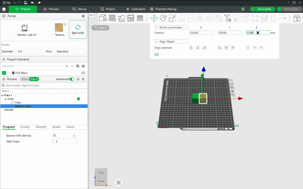
Task: Open the Strength settings tab
Action: point(41,127)
